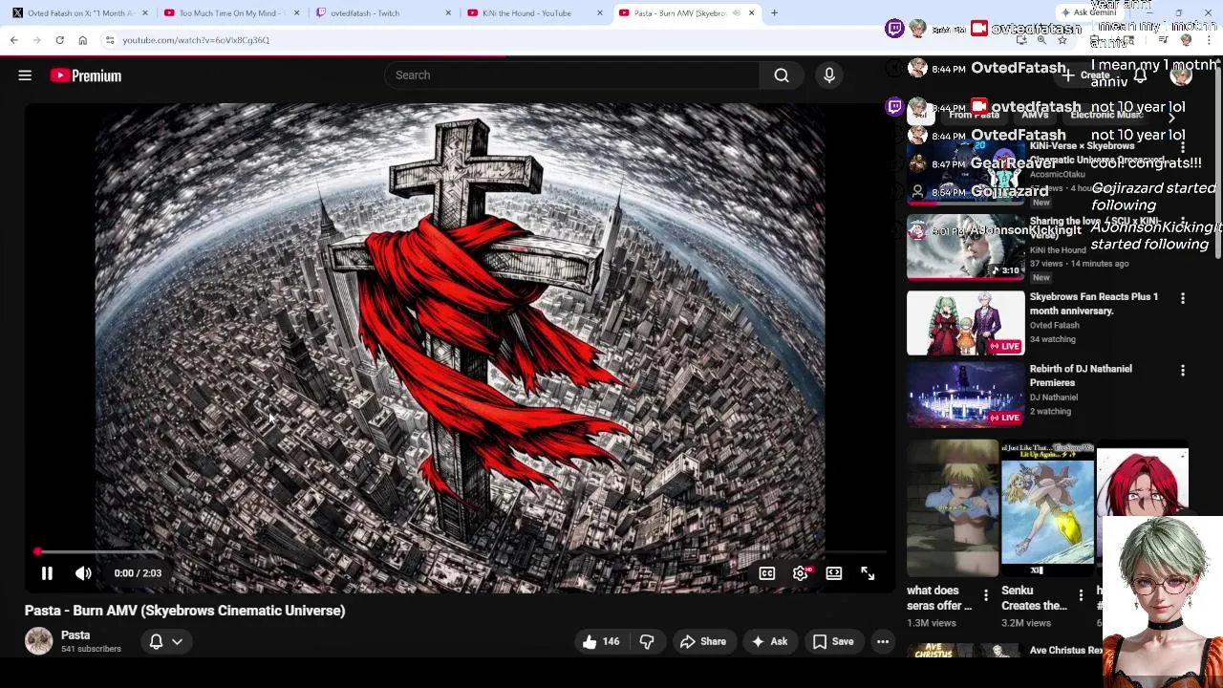Image resolution: width=1223 pixels, height=688 pixels.
Task: Switch to KiNi the Hound YouTube tab
Action: (535, 13)
